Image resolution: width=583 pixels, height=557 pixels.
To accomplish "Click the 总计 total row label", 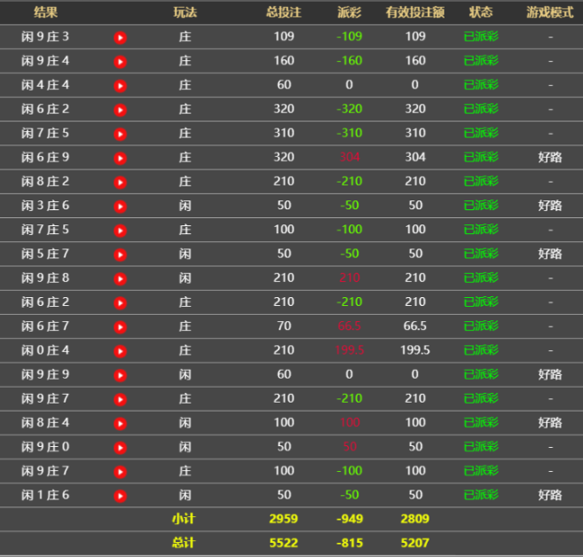I will pyautogui.click(x=184, y=542).
